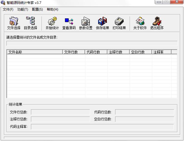Open the 功能(T) menu
The height and width of the screenshot is (141, 184).
[23, 9]
